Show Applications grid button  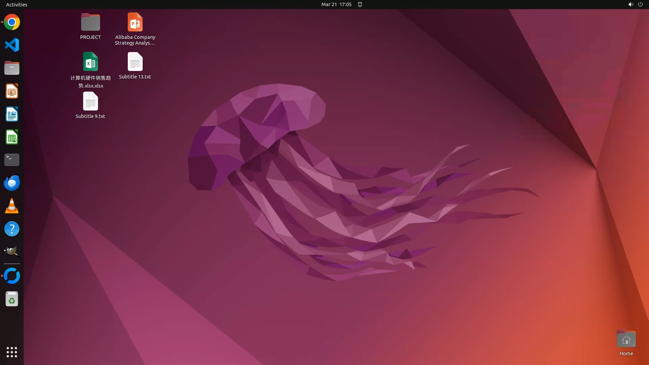click(12, 352)
